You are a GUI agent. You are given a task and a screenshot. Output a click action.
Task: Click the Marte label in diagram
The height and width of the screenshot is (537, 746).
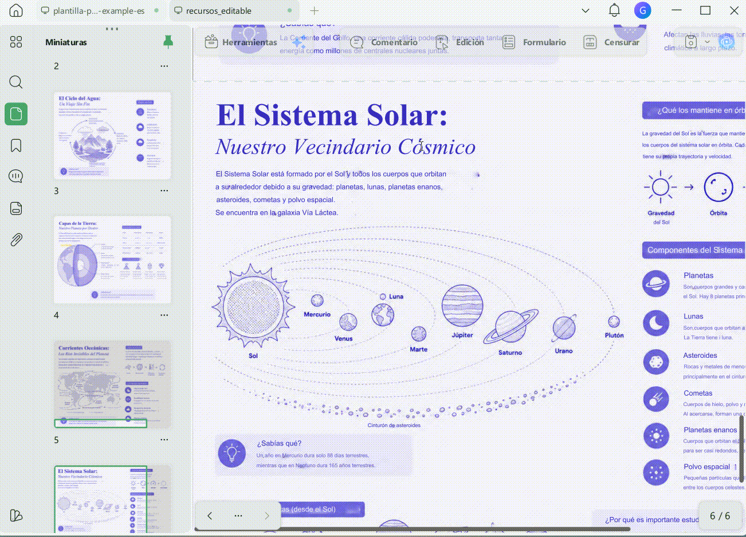(x=418, y=349)
